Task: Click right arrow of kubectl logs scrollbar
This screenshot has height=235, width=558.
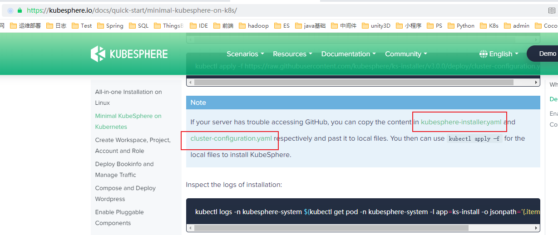Action: [537, 228]
